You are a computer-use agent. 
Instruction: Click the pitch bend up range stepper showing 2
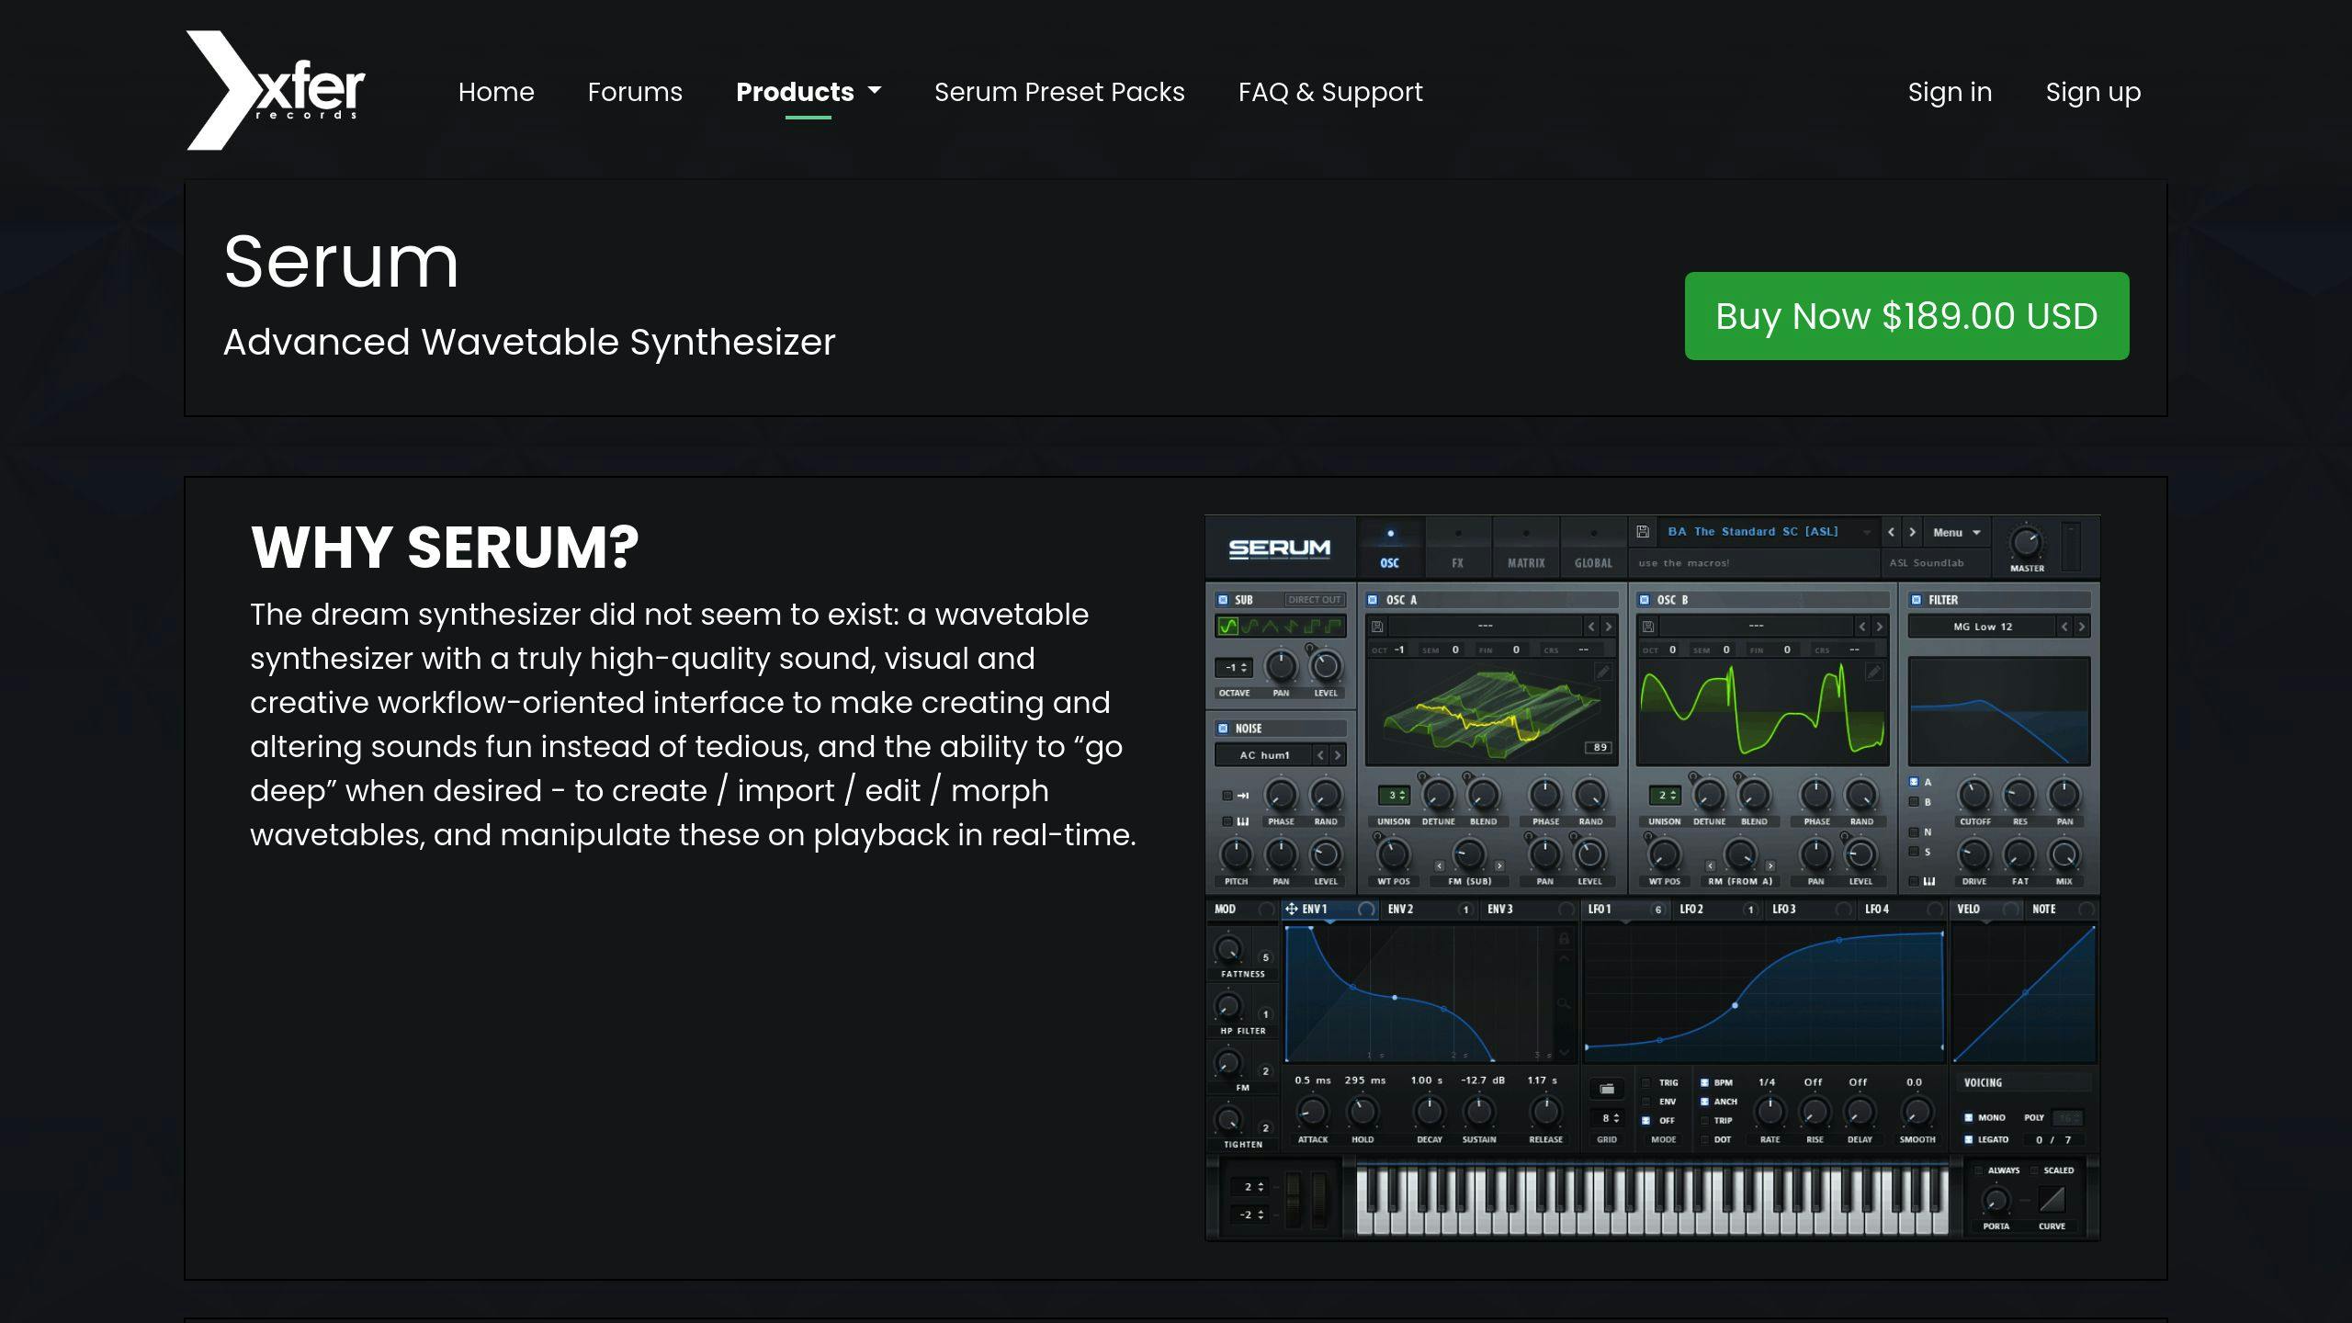pyautogui.click(x=1249, y=1187)
